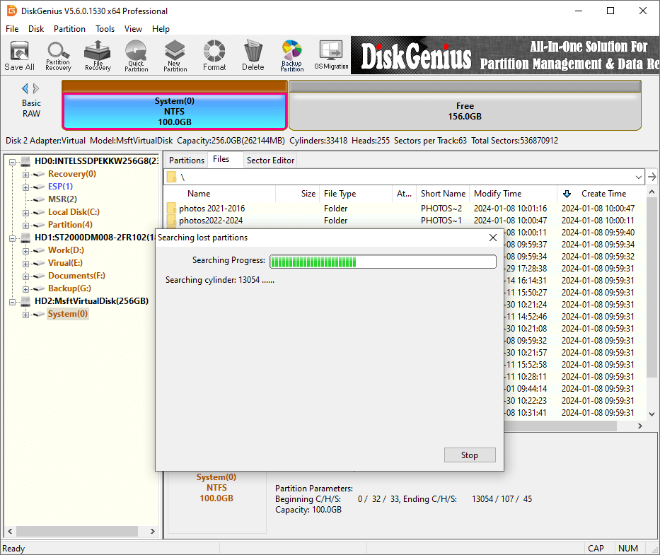Launch File Recovery tool
Viewport: 660px width, 555px height.
click(x=98, y=56)
